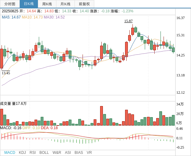
Task: Choose the W&R indicator
Action: [x=57, y=153]
